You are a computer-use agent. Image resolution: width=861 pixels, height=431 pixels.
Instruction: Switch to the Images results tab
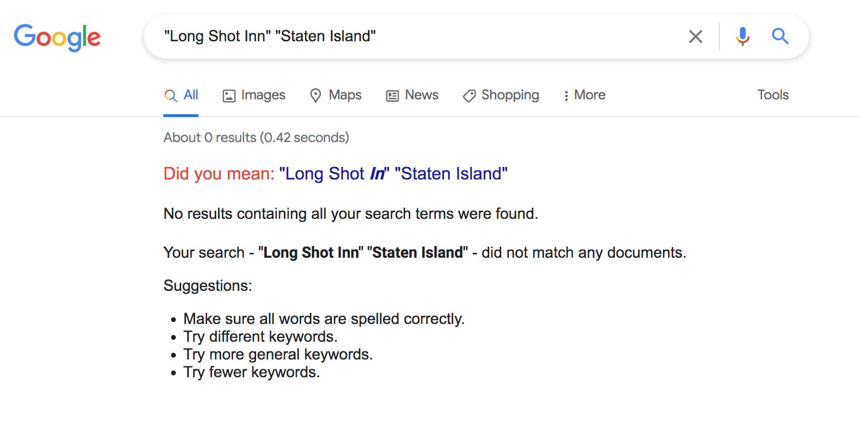click(263, 95)
